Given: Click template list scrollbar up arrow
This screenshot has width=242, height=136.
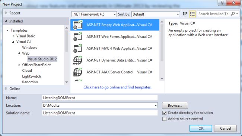Looking at the screenshot, I should click(x=162, y=22).
